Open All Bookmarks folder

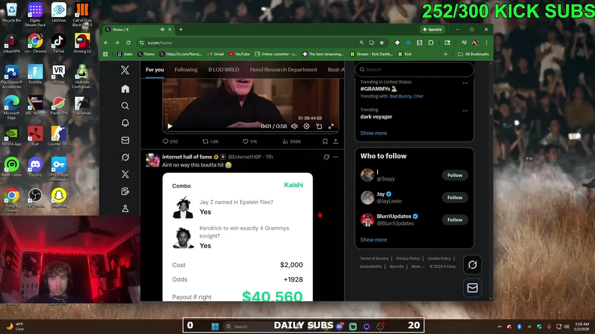coord(473,54)
